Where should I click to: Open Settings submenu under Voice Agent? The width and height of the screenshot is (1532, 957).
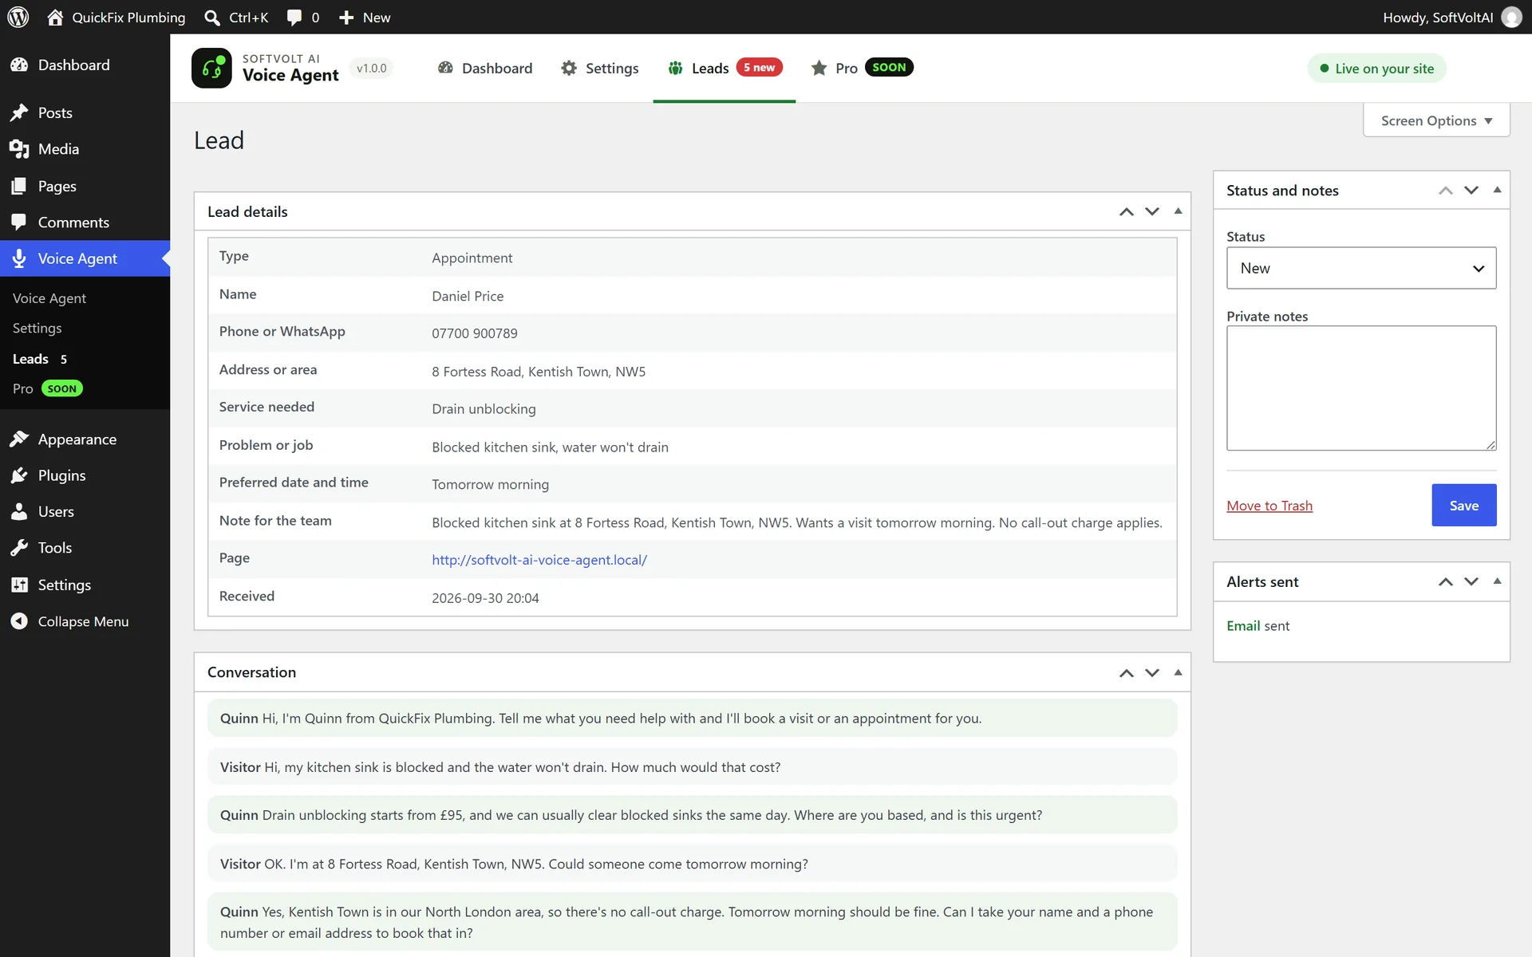coord(37,329)
